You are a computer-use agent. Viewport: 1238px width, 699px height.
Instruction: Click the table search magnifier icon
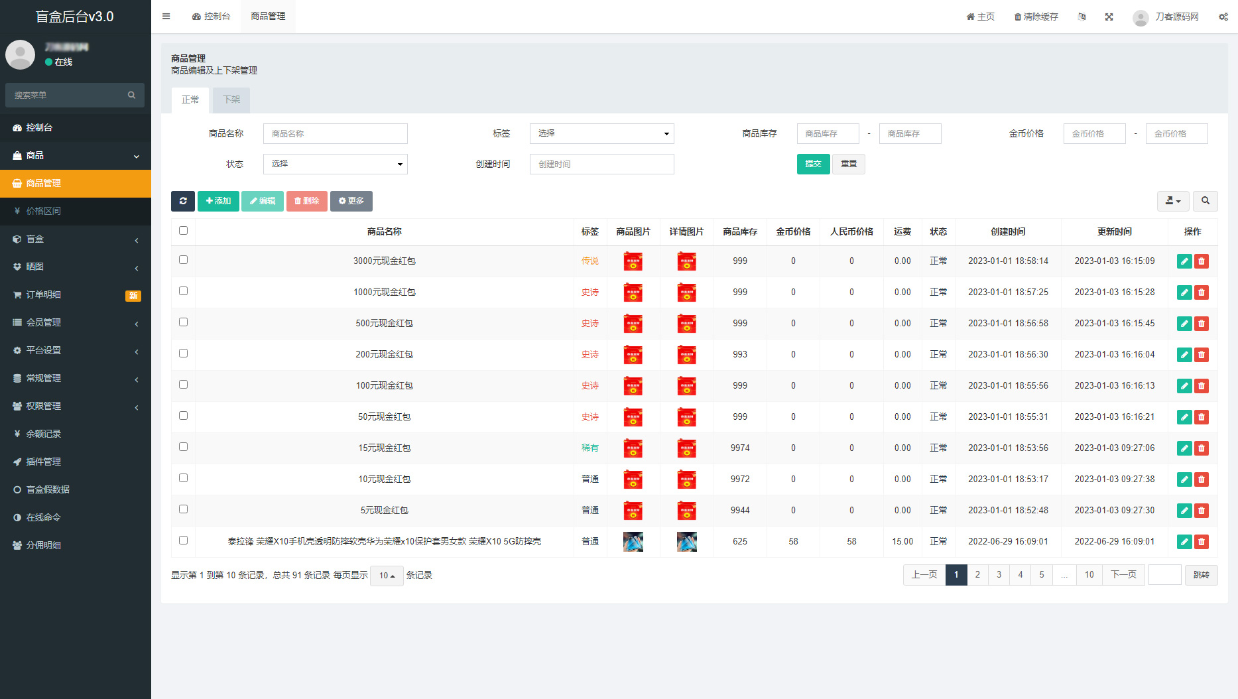pos(1205,201)
